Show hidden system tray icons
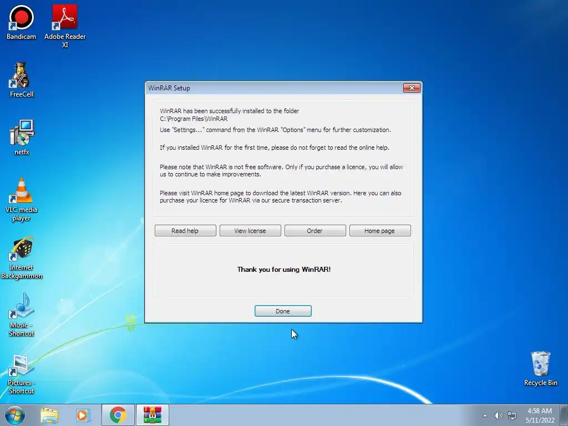This screenshot has height=426, width=568. click(485, 415)
